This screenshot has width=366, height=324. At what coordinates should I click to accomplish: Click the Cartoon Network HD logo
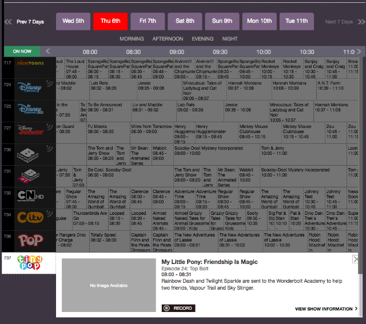click(30, 195)
